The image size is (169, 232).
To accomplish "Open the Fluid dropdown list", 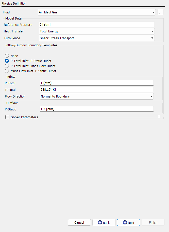I will (97, 12).
